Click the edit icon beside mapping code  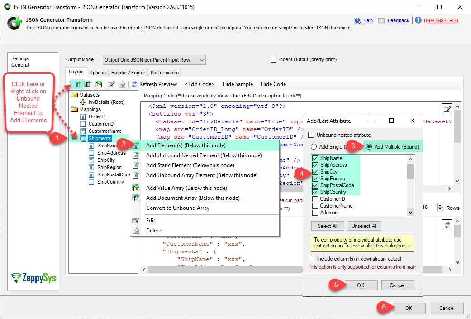click(447, 109)
